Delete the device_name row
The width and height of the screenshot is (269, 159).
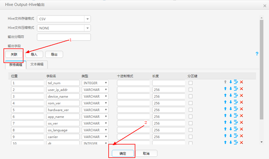tap(242, 95)
